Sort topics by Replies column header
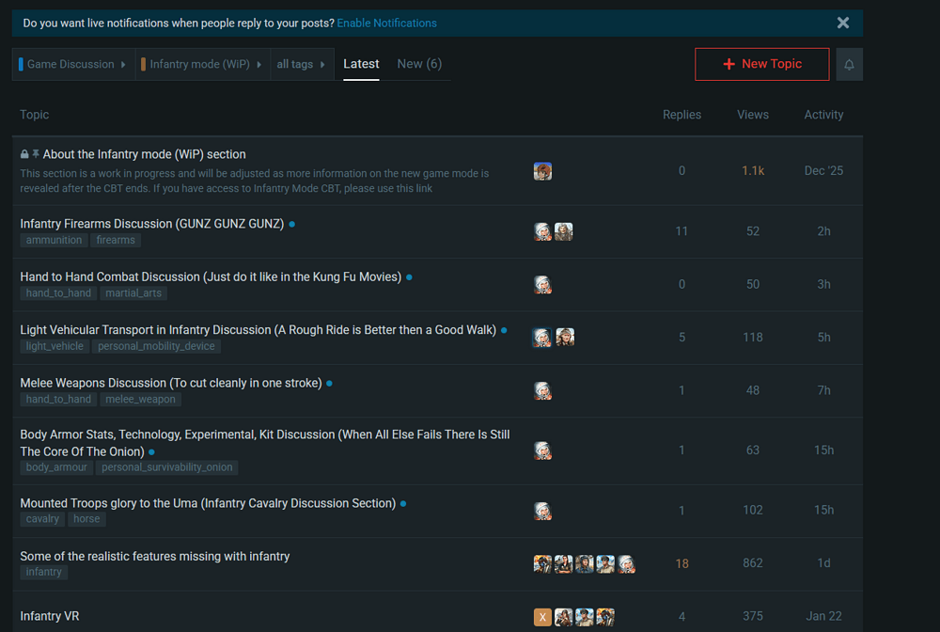 (x=681, y=115)
